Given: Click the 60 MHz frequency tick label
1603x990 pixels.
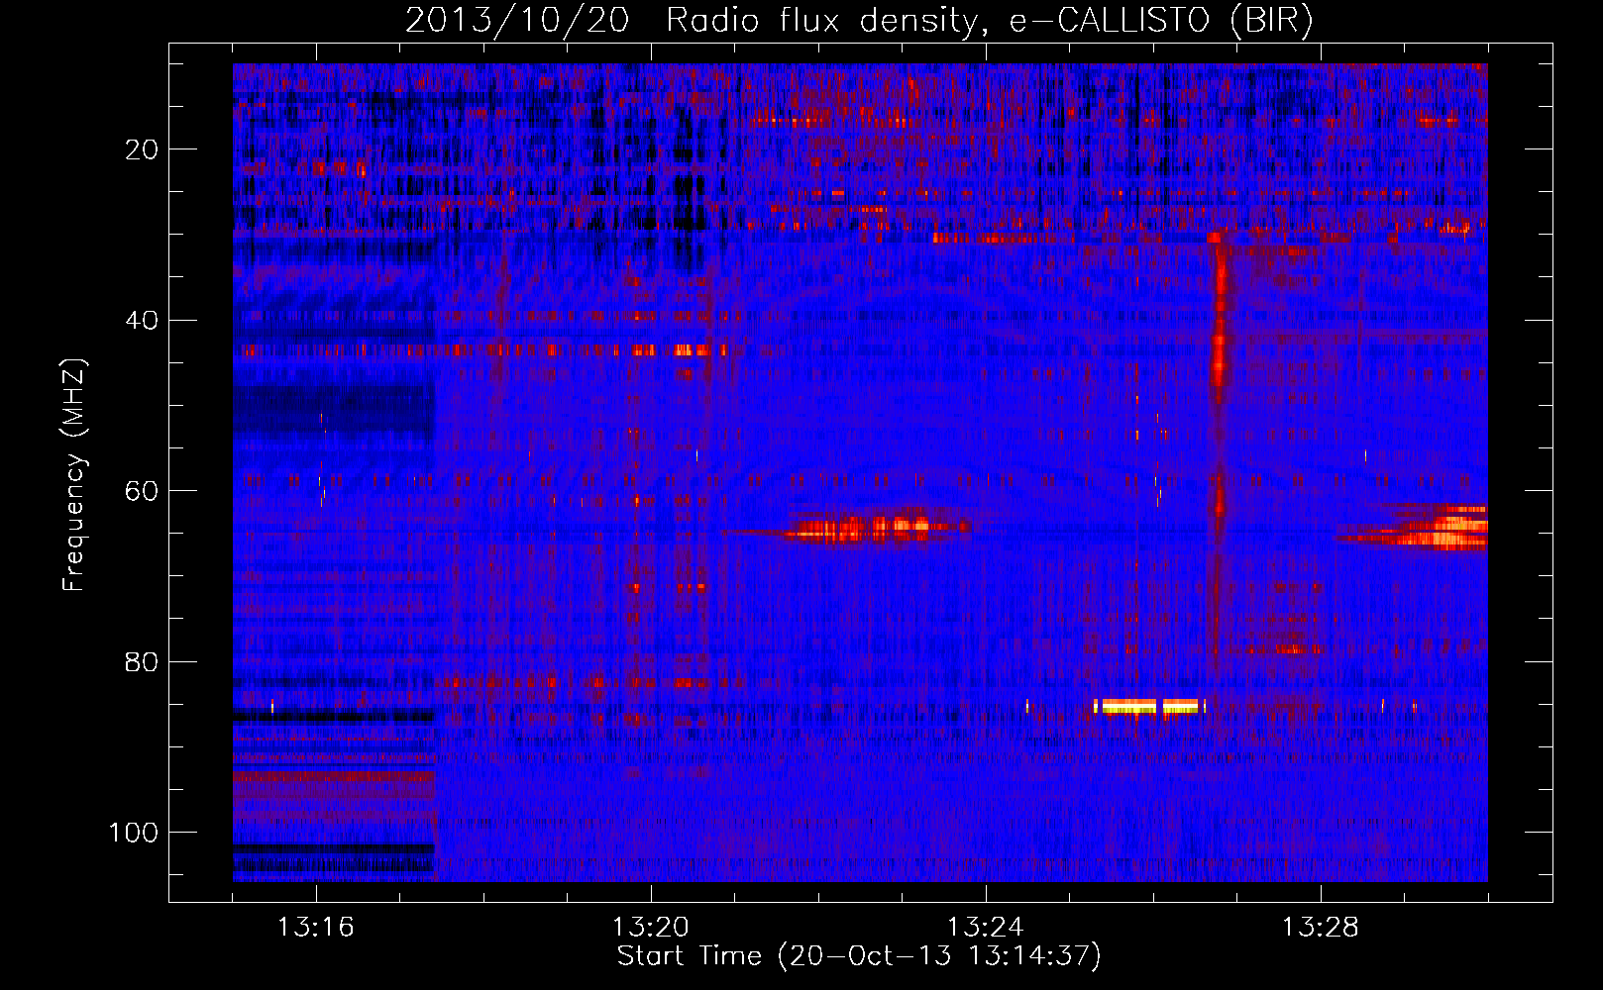Looking at the screenshot, I should [x=142, y=492].
